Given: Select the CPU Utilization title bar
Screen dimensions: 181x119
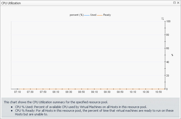Looking at the screenshot, I should coord(85,3).
